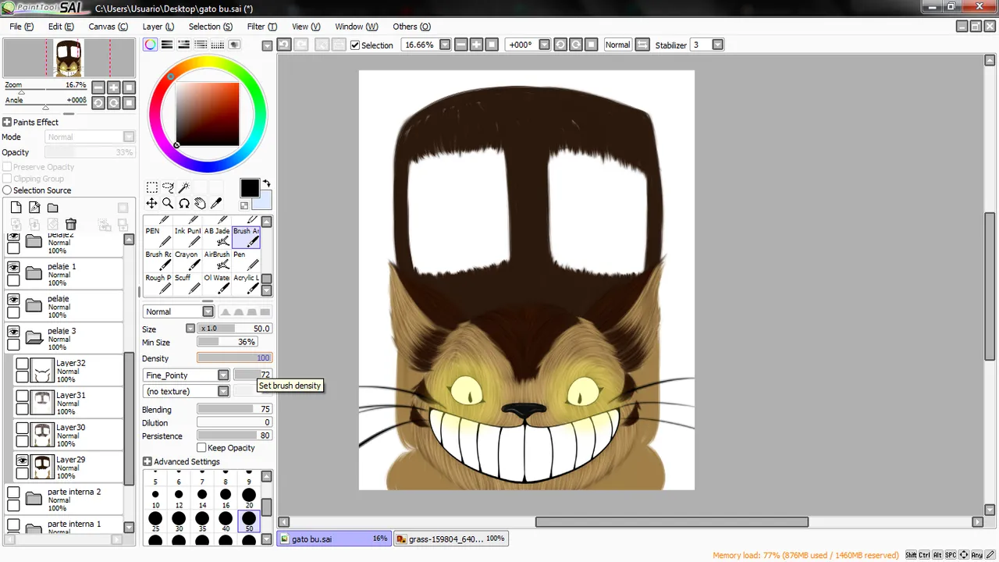This screenshot has height=562, width=999.
Task: Select the Lasso tool
Action: click(168, 187)
